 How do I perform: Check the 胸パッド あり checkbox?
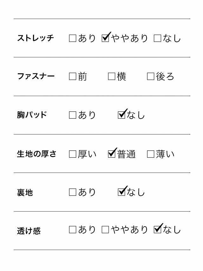point(73,115)
